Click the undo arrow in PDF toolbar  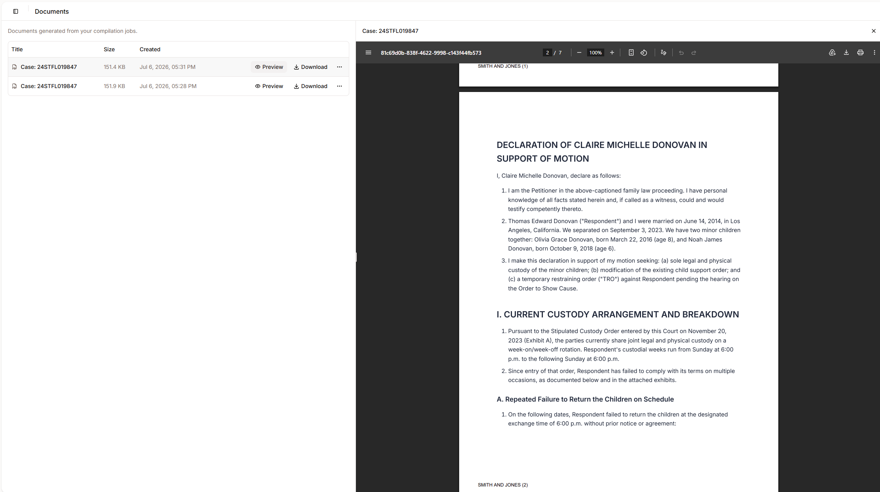coord(681,52)
